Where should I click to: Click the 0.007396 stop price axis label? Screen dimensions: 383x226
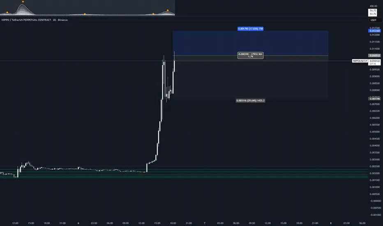click(x=374, y=99)
